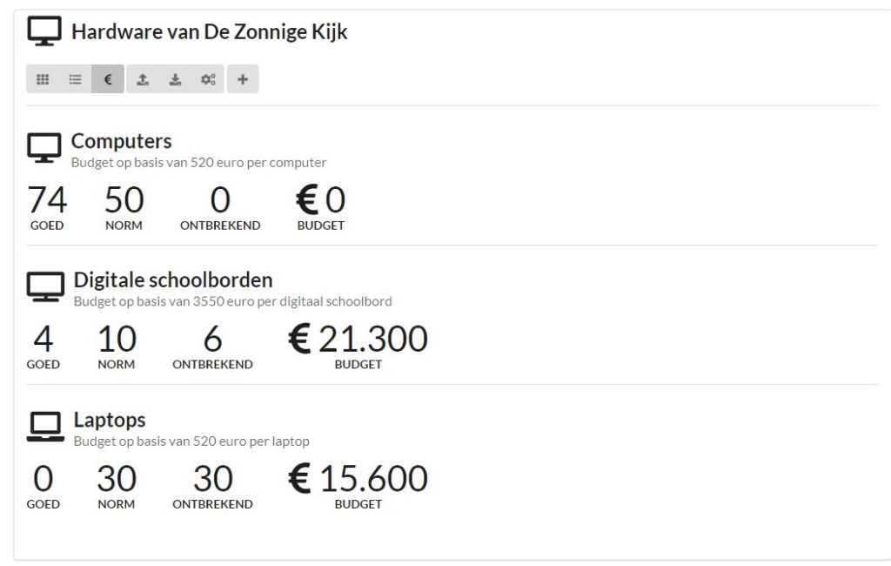Click the upload icon in toolbar
The height and width of the screenshot is (566, 891).
point(143,79)
